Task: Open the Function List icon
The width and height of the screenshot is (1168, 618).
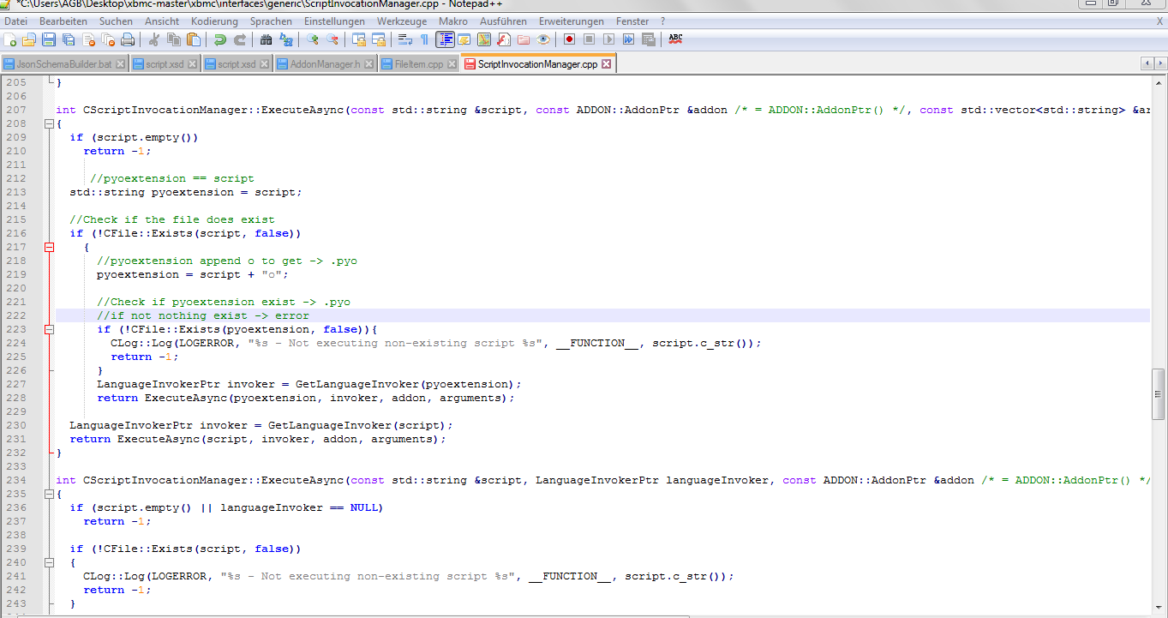Action: pyautogui.click(x=504, y=39)
